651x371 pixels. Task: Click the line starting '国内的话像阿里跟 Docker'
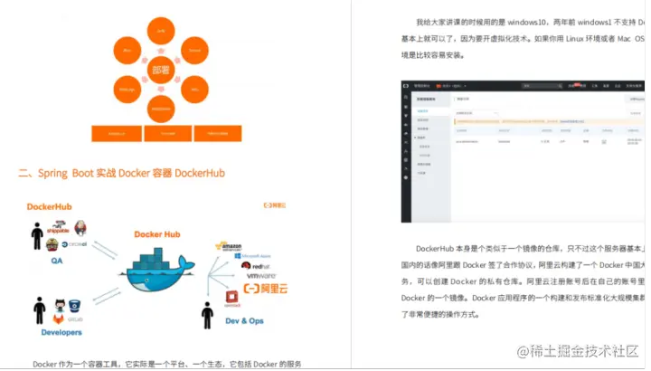523,265
